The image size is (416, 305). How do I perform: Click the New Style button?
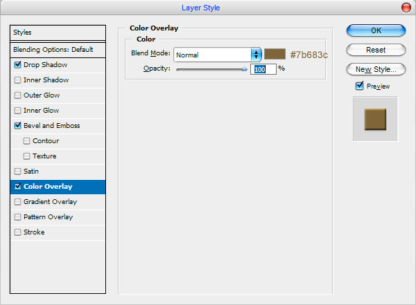(376, 69)
